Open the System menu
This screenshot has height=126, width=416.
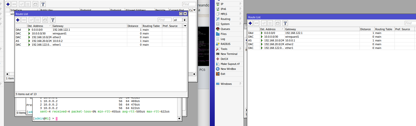coord(229,24)
